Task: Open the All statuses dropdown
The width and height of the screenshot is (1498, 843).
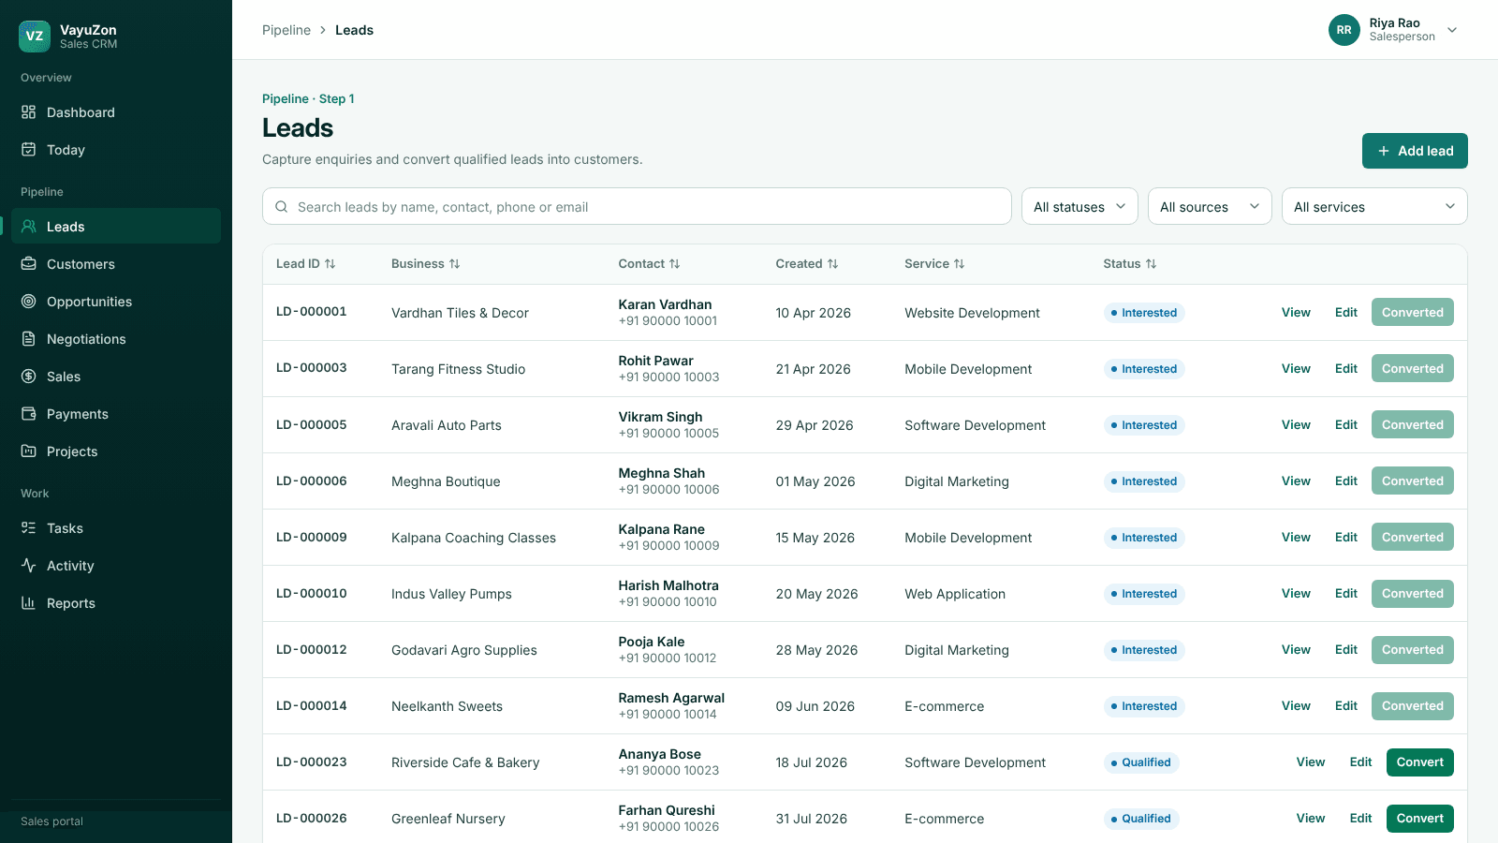Action: click(1079, 207)
